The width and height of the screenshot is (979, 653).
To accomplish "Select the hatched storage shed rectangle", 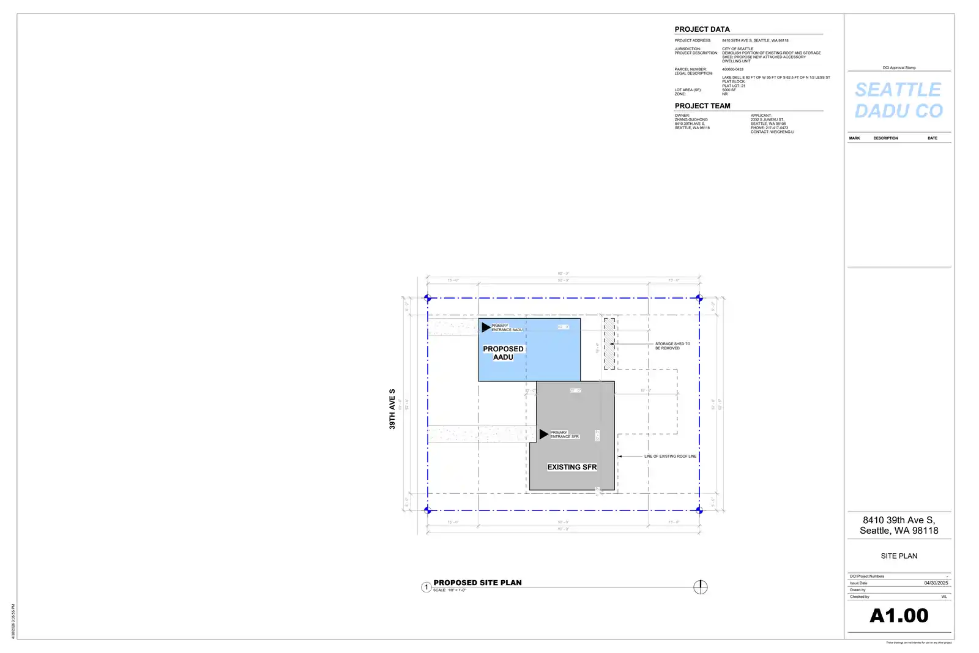I will (x=609, y=343).
